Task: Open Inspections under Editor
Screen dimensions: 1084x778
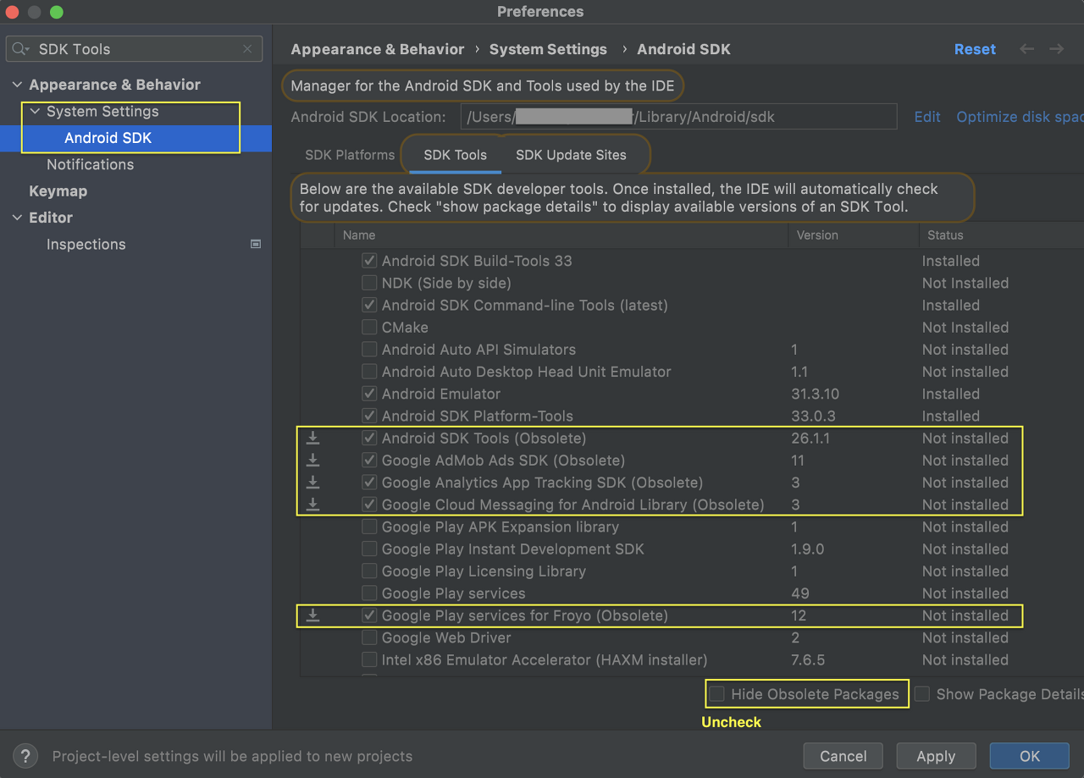Action: 86,244
